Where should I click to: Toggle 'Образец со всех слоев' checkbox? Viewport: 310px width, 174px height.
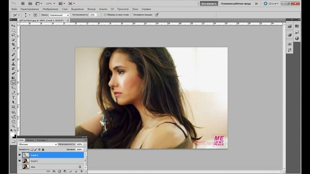105,15
